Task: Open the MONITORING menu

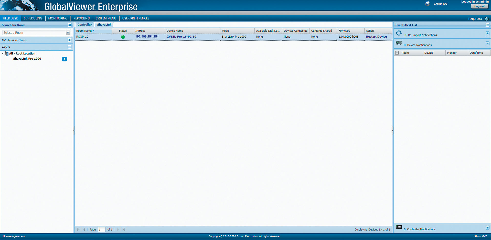Action: coord(58,18)
